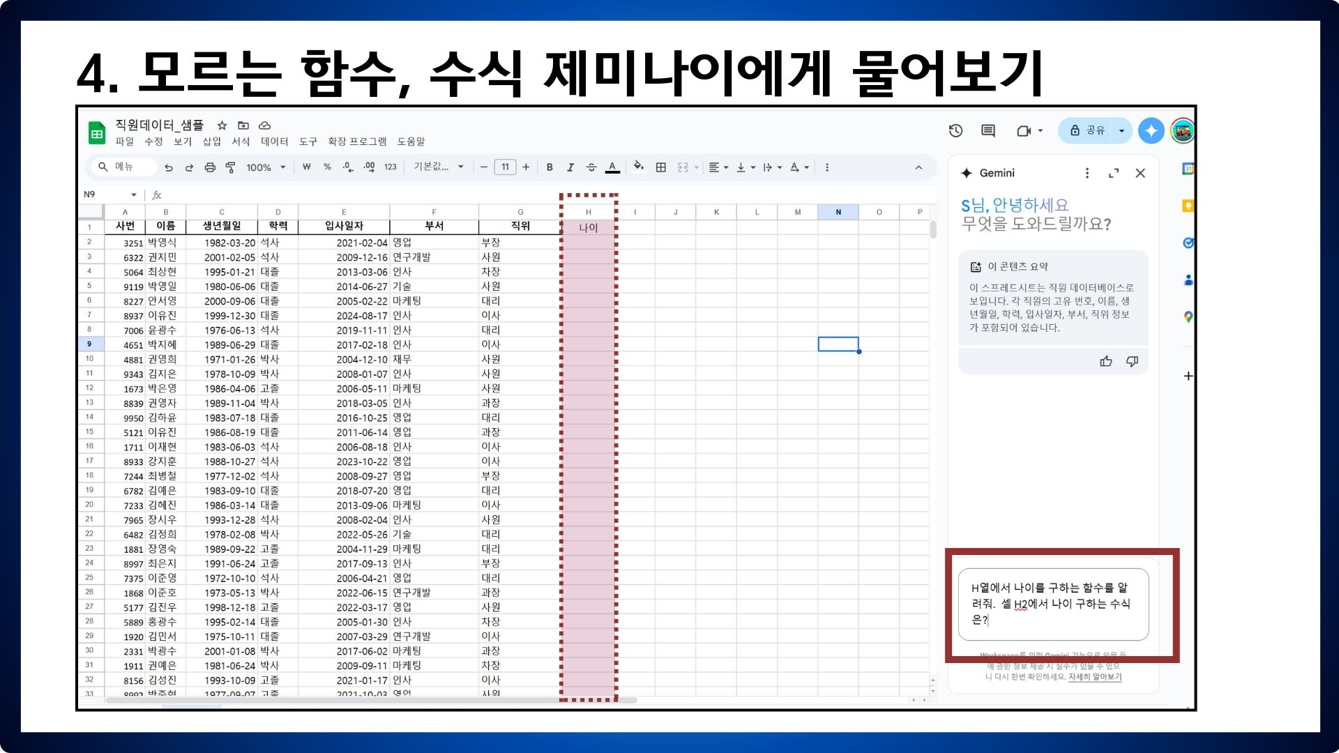Open the 확장 프로그램 menu
Image resolution: width=1339 pixels, height=753 pixels.
357,142
